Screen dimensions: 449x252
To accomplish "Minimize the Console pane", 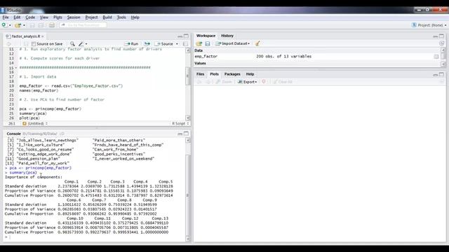I will [x=180, y=134].
